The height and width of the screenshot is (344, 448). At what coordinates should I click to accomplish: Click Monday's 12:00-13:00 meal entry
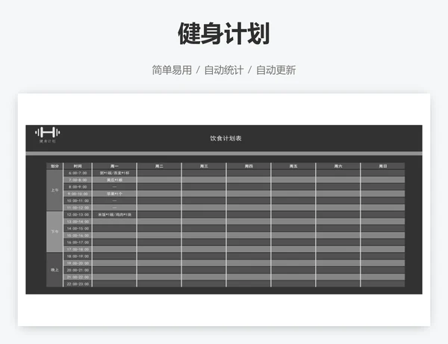tap(114, 215)
